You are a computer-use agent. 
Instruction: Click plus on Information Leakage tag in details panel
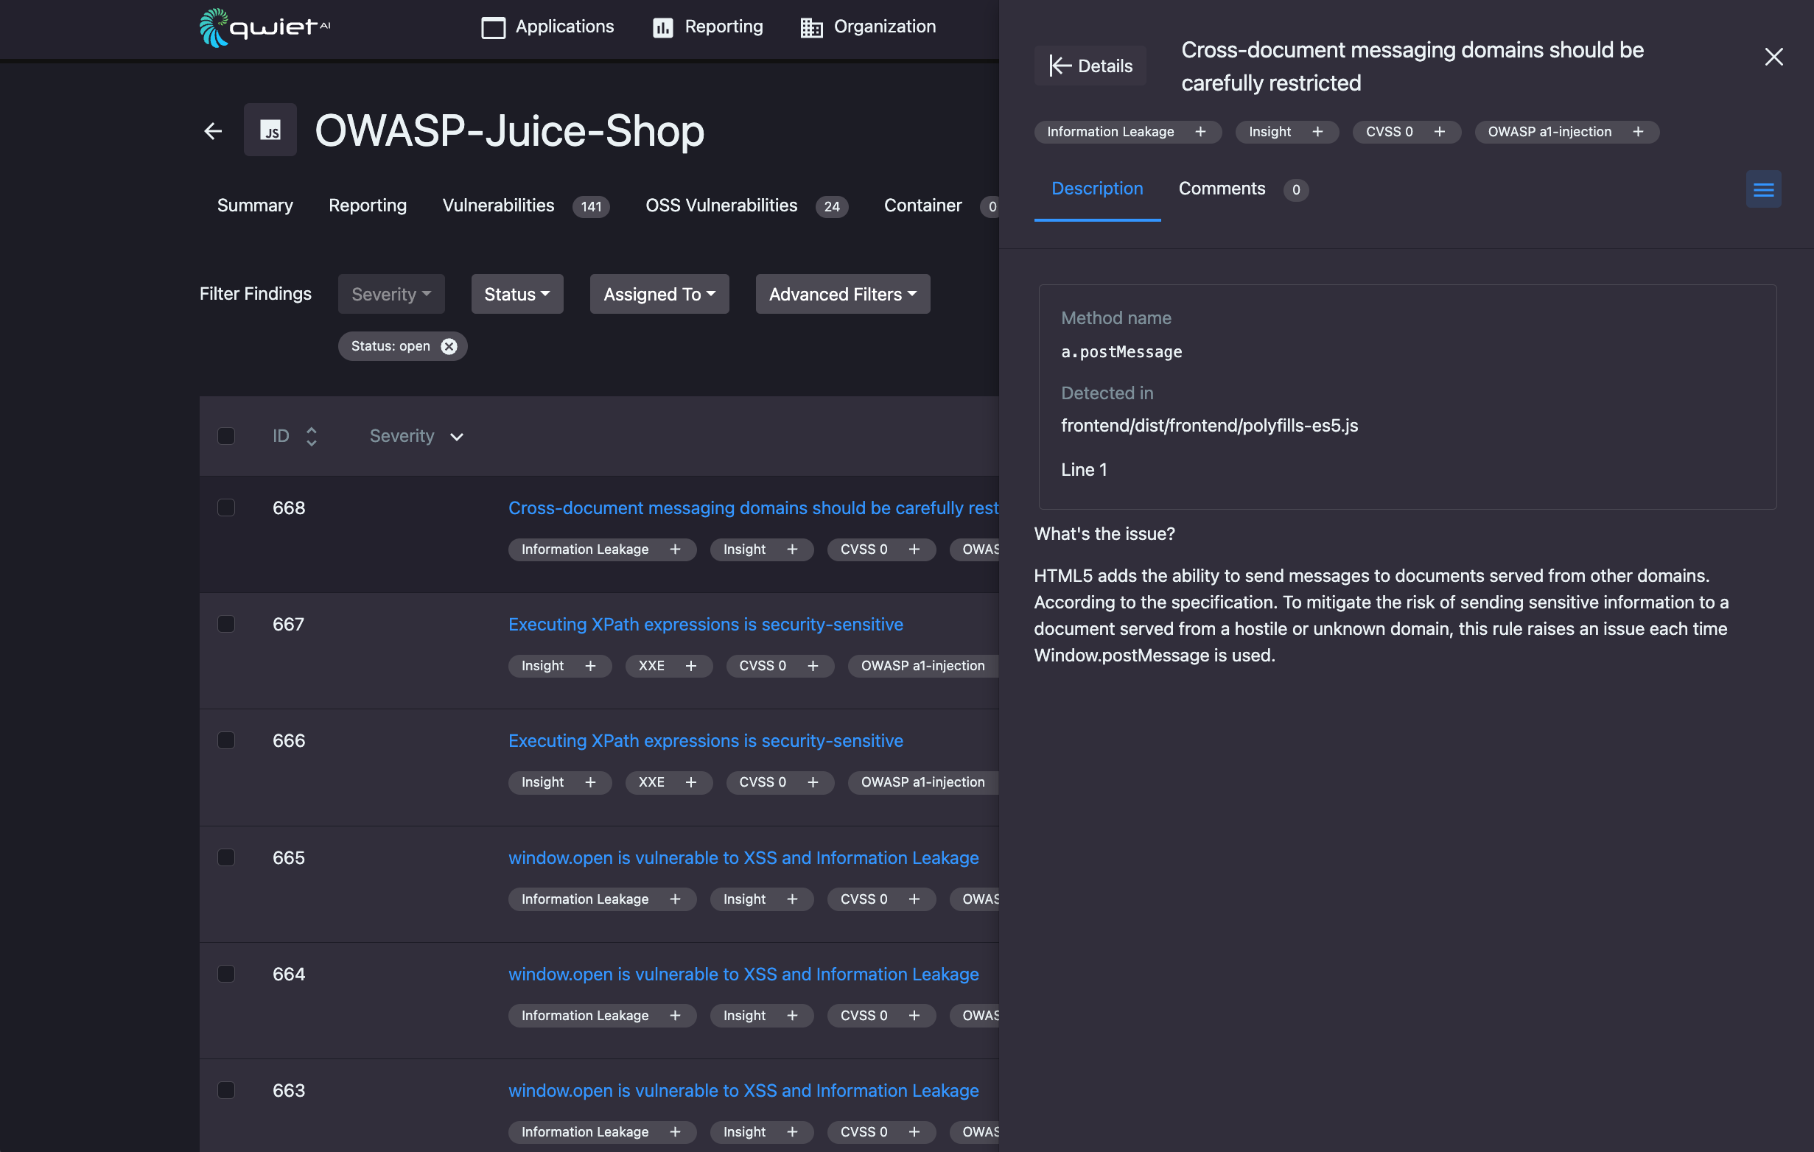coord(1200,132)
